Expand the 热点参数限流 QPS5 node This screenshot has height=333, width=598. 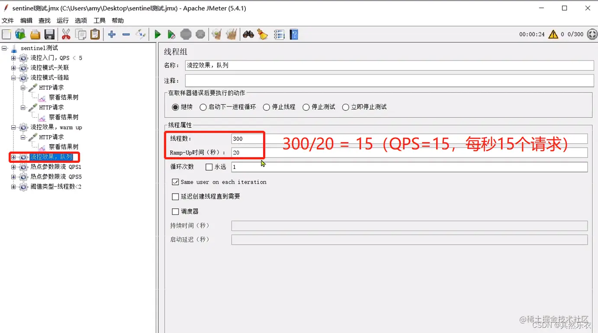coord(13,177)
